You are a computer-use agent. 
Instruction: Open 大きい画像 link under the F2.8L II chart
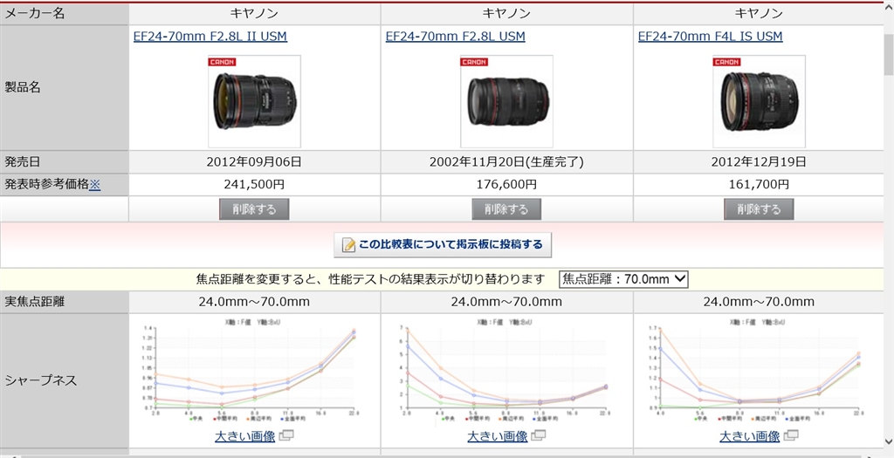244,436
